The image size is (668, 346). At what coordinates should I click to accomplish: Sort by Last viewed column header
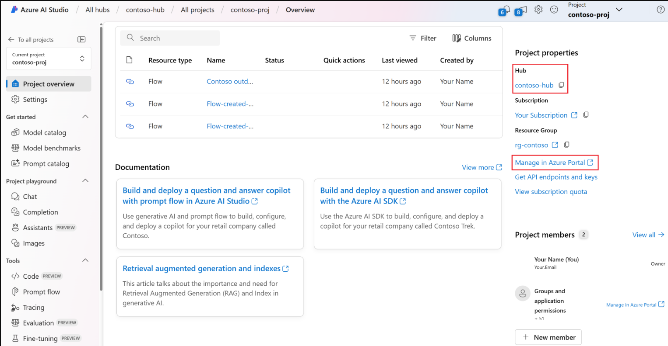(x=400, y=60)
